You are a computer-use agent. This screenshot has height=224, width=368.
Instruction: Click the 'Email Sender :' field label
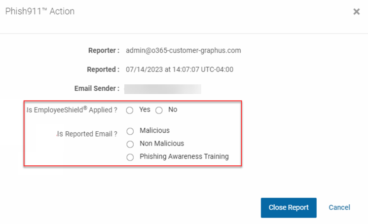coord(97,88)
